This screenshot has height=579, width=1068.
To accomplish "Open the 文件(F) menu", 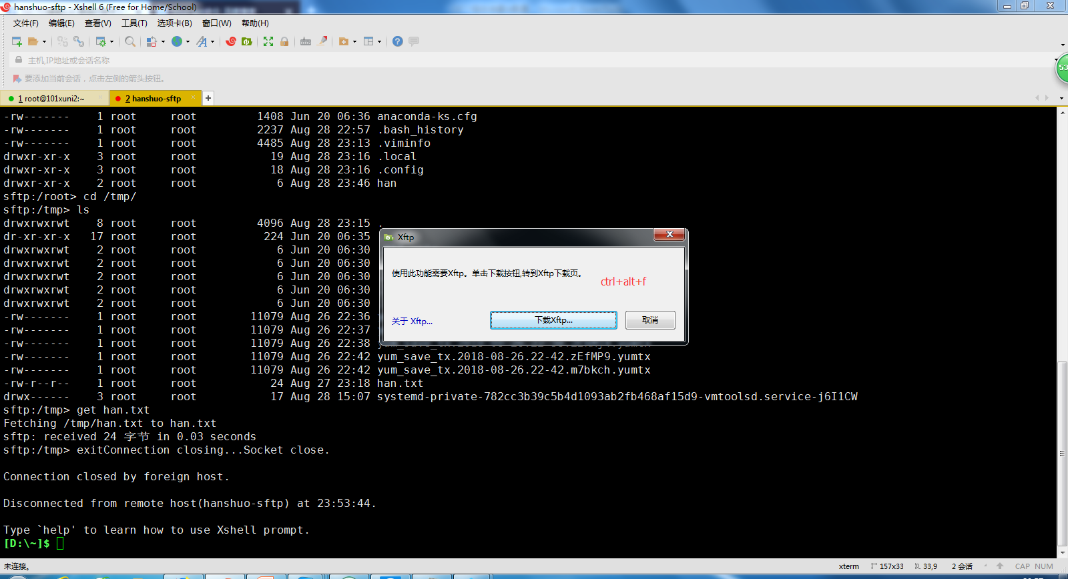I will (x=26, y=23).
